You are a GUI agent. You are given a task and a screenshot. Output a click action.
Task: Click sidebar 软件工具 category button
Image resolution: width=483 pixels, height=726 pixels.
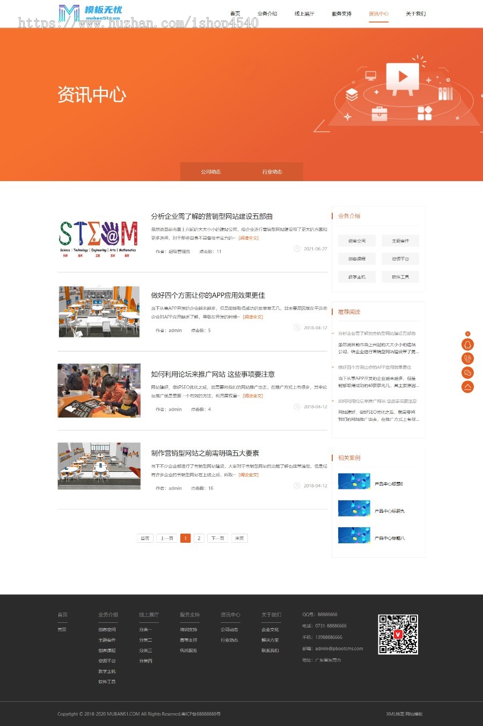pyautogui.click(x=400, y=277)
